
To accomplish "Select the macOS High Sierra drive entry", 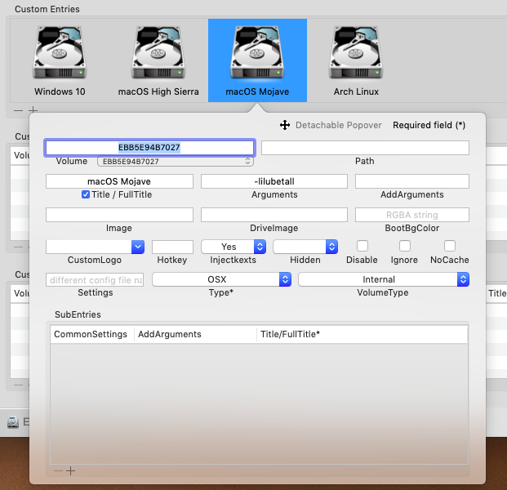I will pyautogui.click(x=158, y=60).
